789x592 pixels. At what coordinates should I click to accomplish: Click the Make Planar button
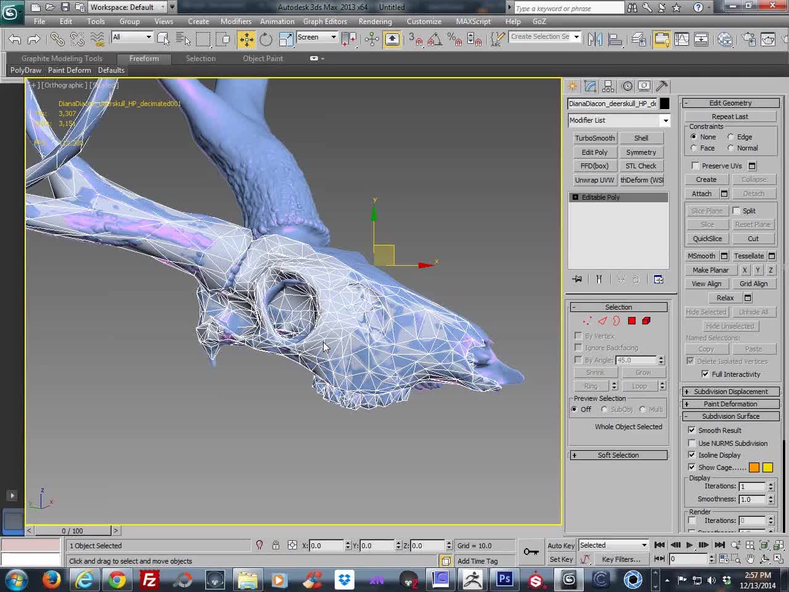pos(710,270)
